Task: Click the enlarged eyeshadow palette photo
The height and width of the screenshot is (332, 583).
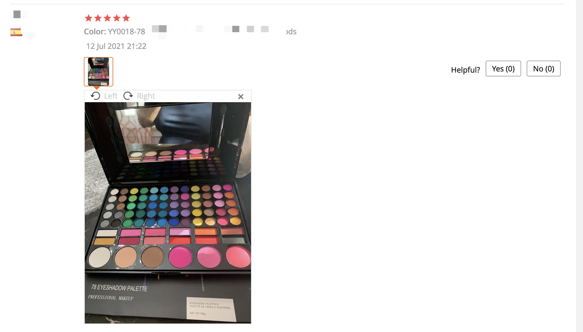Action: click(x=168, y=213)
